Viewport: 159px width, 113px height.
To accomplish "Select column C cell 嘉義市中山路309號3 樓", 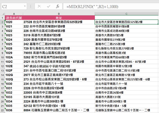I will click(x=126, y=102).
